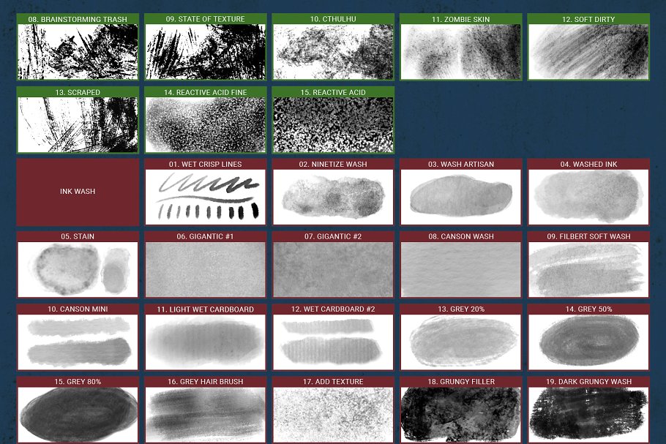Select the Wet Crisp Lines brush
The image size is (666, 444).
click(x=205, y=197)
